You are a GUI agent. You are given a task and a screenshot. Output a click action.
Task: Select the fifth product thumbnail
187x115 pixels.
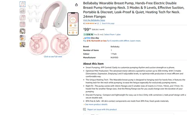pos(22,31)
